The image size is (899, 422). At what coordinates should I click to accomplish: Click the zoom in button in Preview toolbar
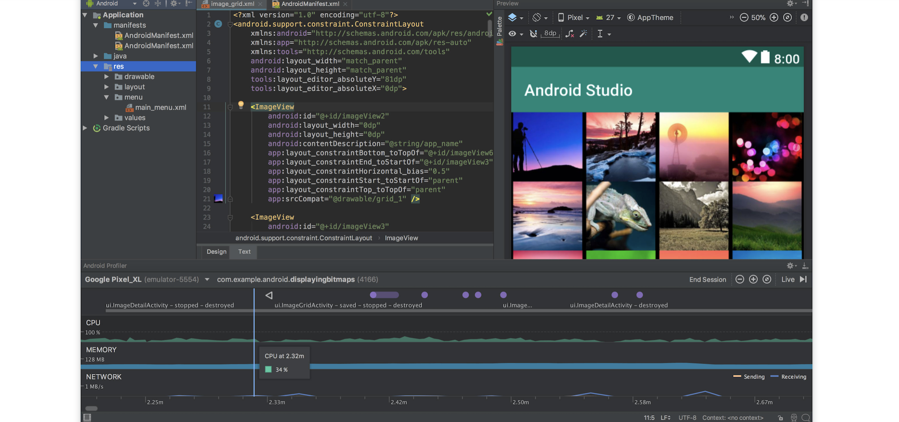click(x=774, y=18)
